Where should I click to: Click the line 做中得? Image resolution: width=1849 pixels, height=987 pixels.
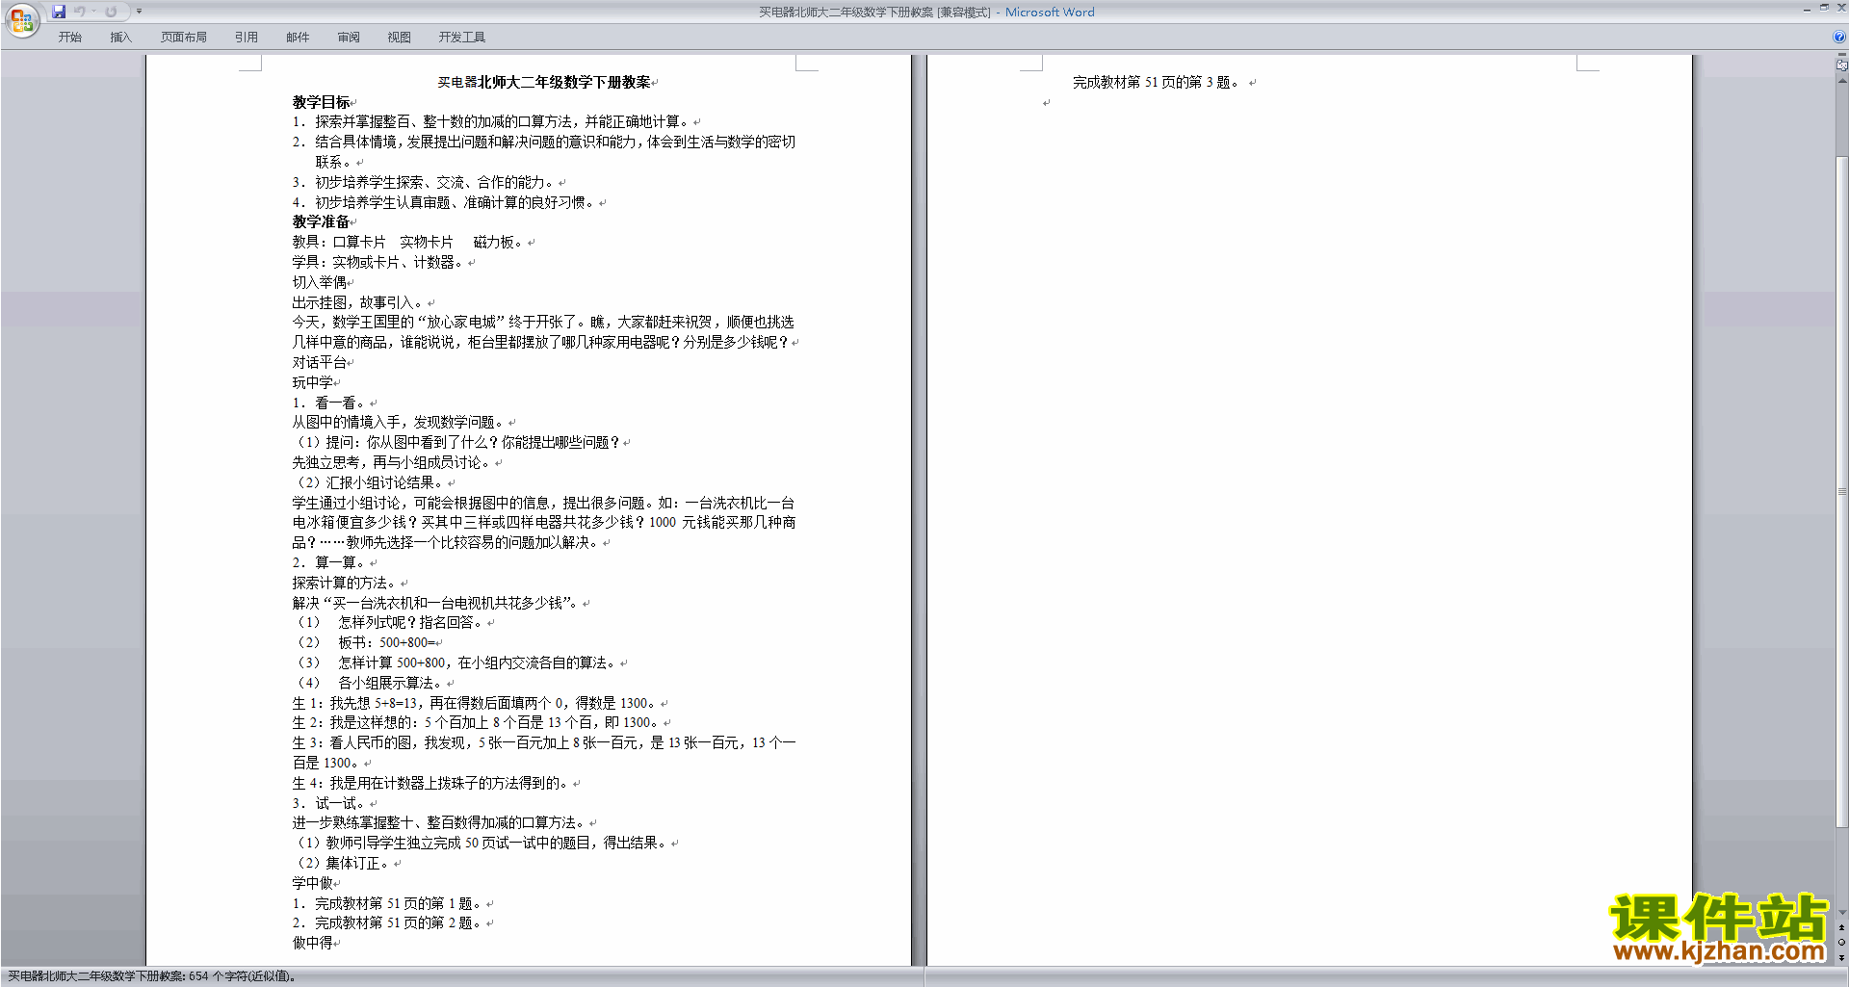[x=313, y=943]
